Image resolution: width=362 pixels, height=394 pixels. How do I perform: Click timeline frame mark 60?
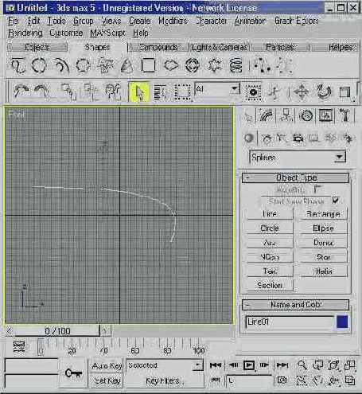click(x=135, y=350)
